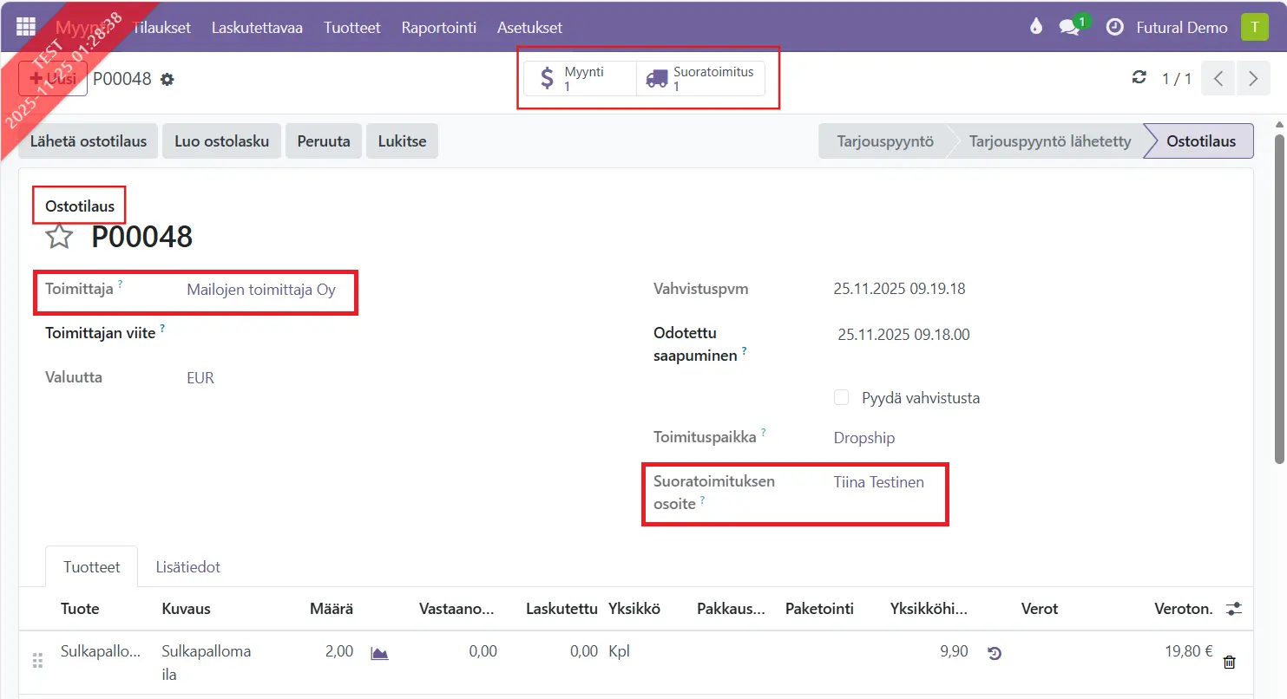This screenshot has height=699, width=1287.
Task: Open forecast chart icon next to quantity
Action: [x=379, y=653]
